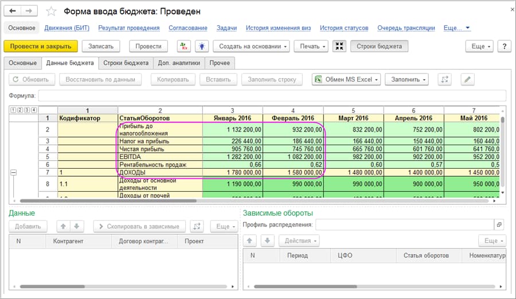The height and width of the screenshot is (299, 516).
Task: Click the Заполнить строку button
Action: (272, 79)
